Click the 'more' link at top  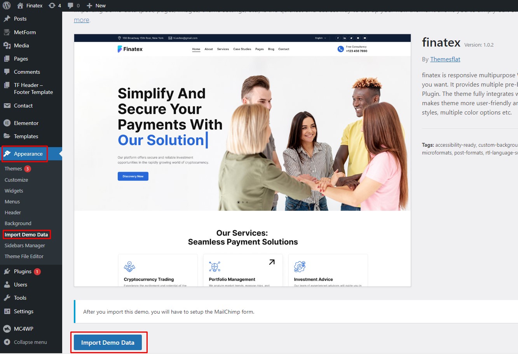point(82,20)
